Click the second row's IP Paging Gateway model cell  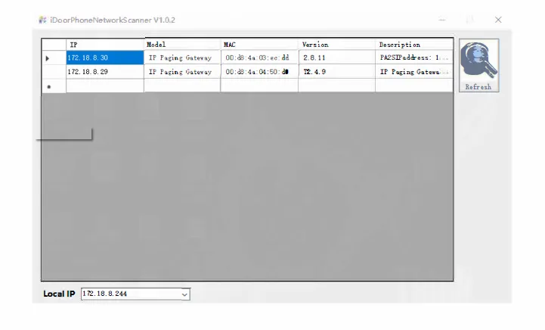click(181, 72)
